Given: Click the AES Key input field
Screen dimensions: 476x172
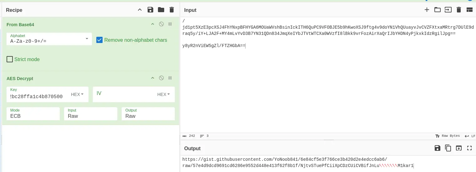Looking at the screenshot, I should [x=38, y=97].
